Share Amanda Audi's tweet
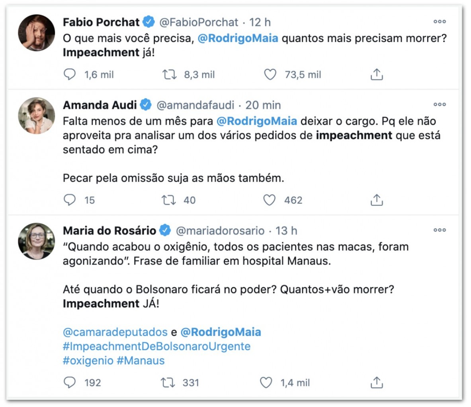Viewport: 471px width, 407px height. (377, 200)
